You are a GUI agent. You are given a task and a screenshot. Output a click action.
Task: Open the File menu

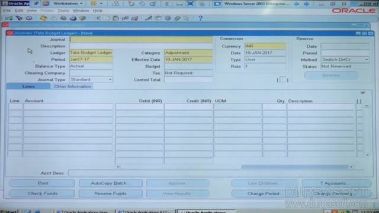point(7,11)
